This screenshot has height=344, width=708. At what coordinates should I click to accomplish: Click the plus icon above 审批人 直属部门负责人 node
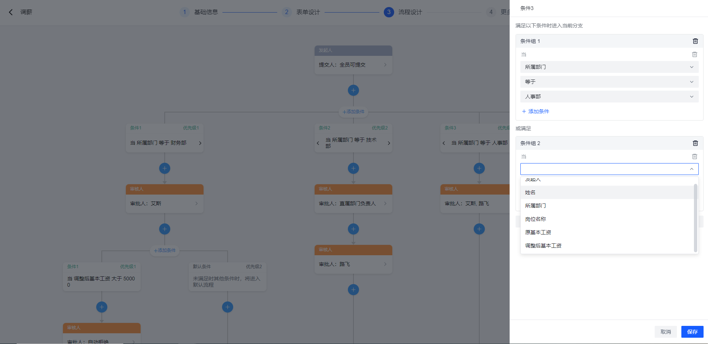[x=353, y=168]
